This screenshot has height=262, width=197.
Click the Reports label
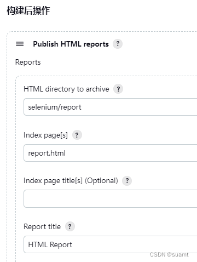(28, 62)
